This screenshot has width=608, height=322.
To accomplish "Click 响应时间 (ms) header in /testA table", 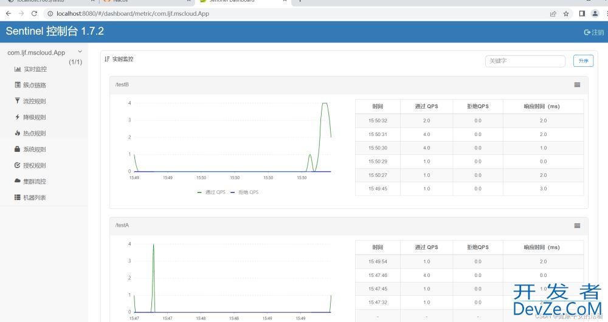I will tap(542, 247).
